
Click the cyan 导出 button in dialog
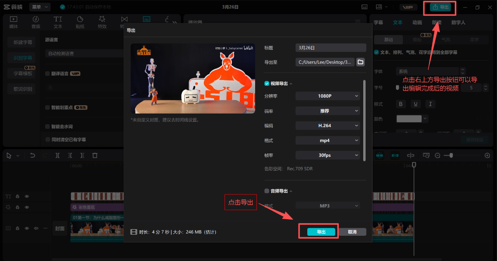click(321, 232)
